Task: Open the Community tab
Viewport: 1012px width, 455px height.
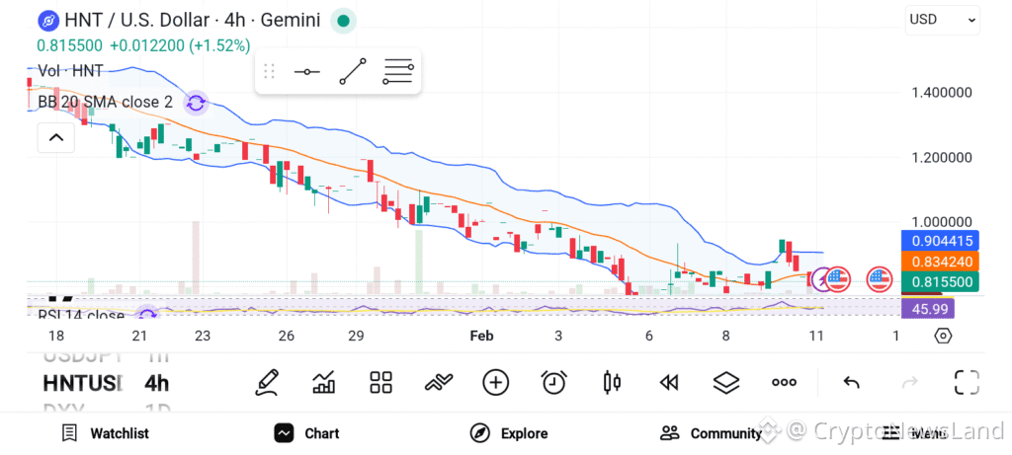Action: tap(712, 433)
